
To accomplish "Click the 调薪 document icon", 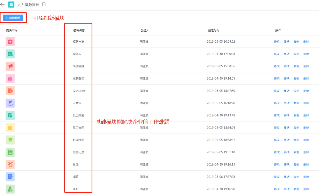I will [10, 177].
